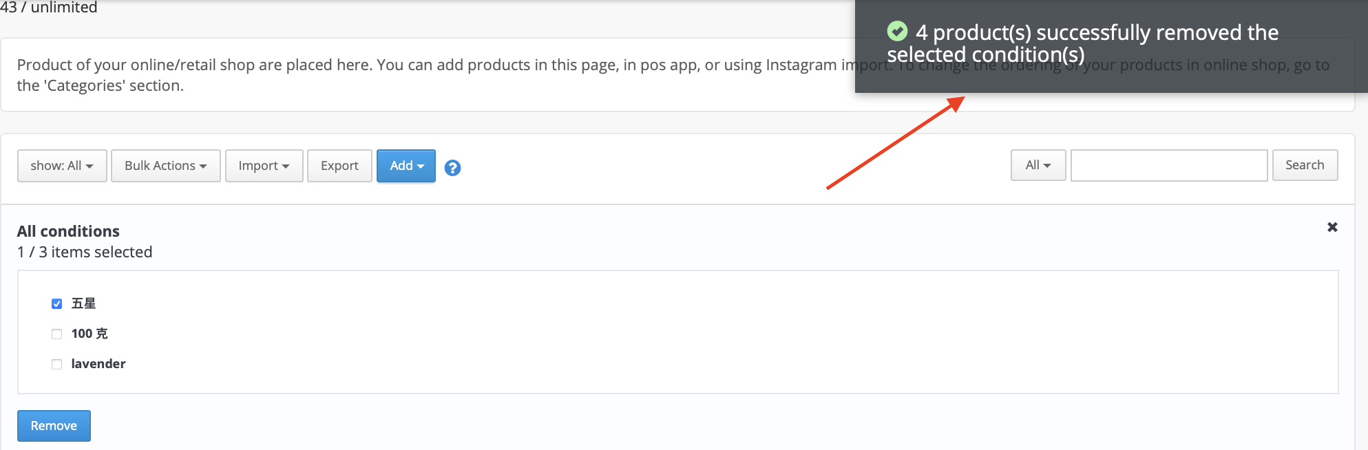
Task: Open the blue Add dropdown
Action: (406, 166)
